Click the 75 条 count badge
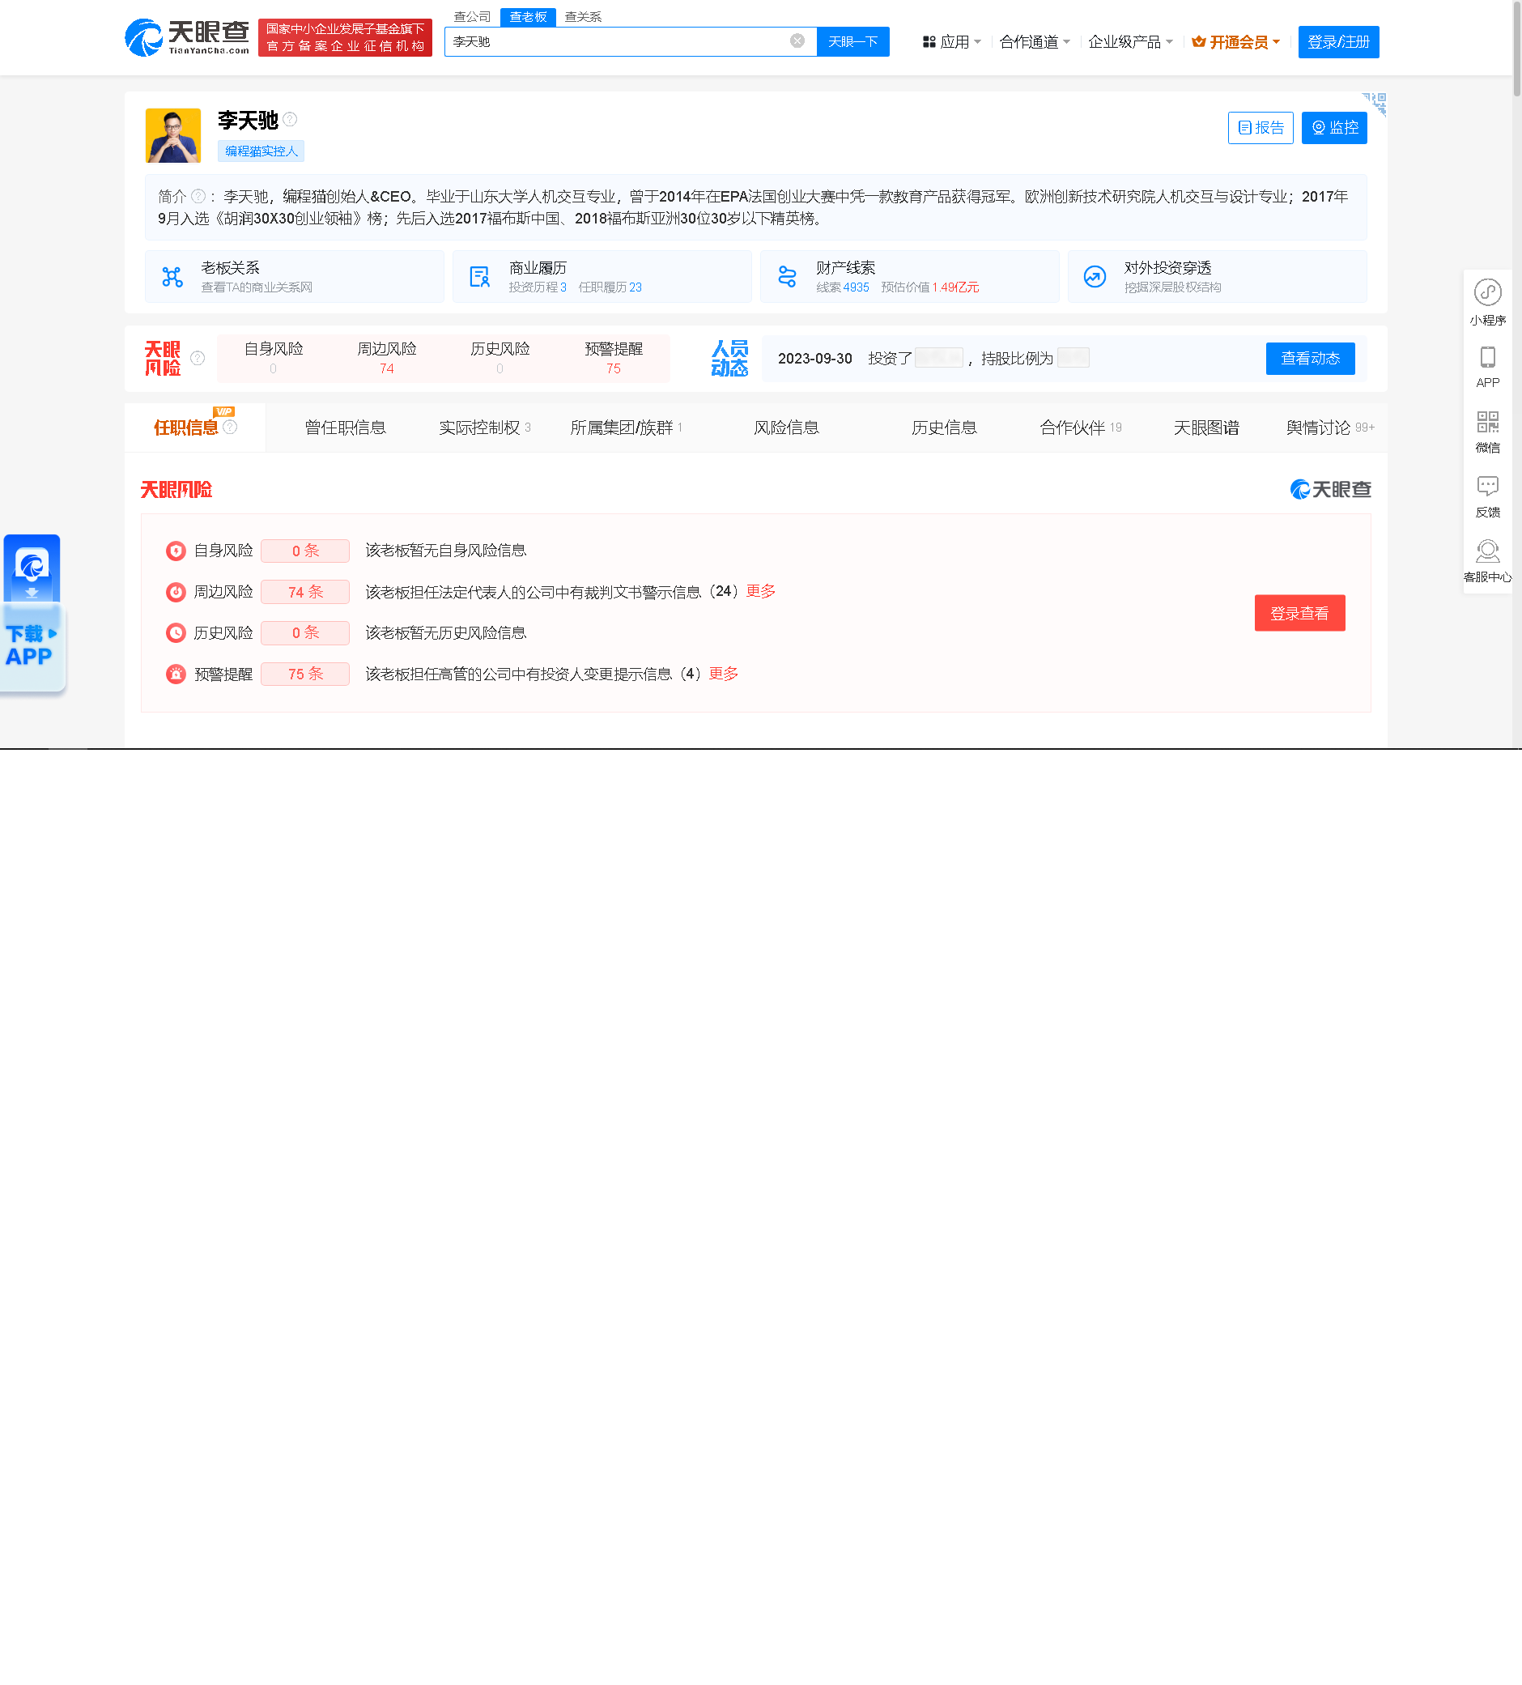 (x=305, y=674)
